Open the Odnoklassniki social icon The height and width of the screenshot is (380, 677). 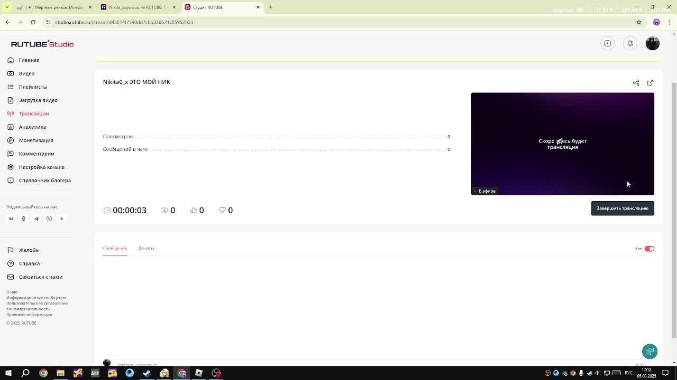tap(23, 218)
